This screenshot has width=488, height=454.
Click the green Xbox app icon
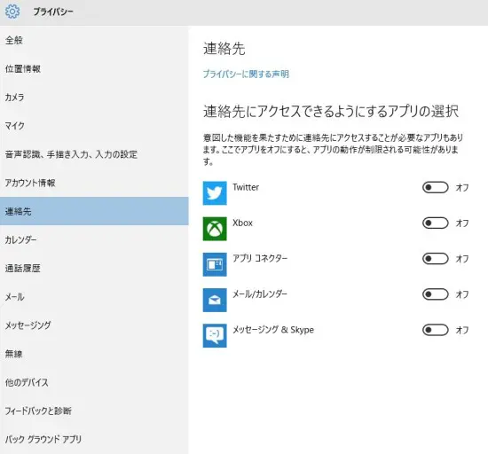pyautogui.click(x=215, y=229)
